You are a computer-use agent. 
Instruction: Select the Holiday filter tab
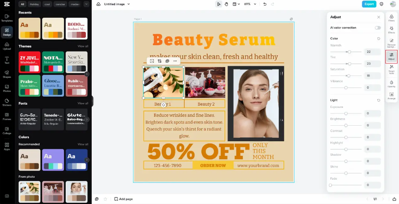coord(34,4)
